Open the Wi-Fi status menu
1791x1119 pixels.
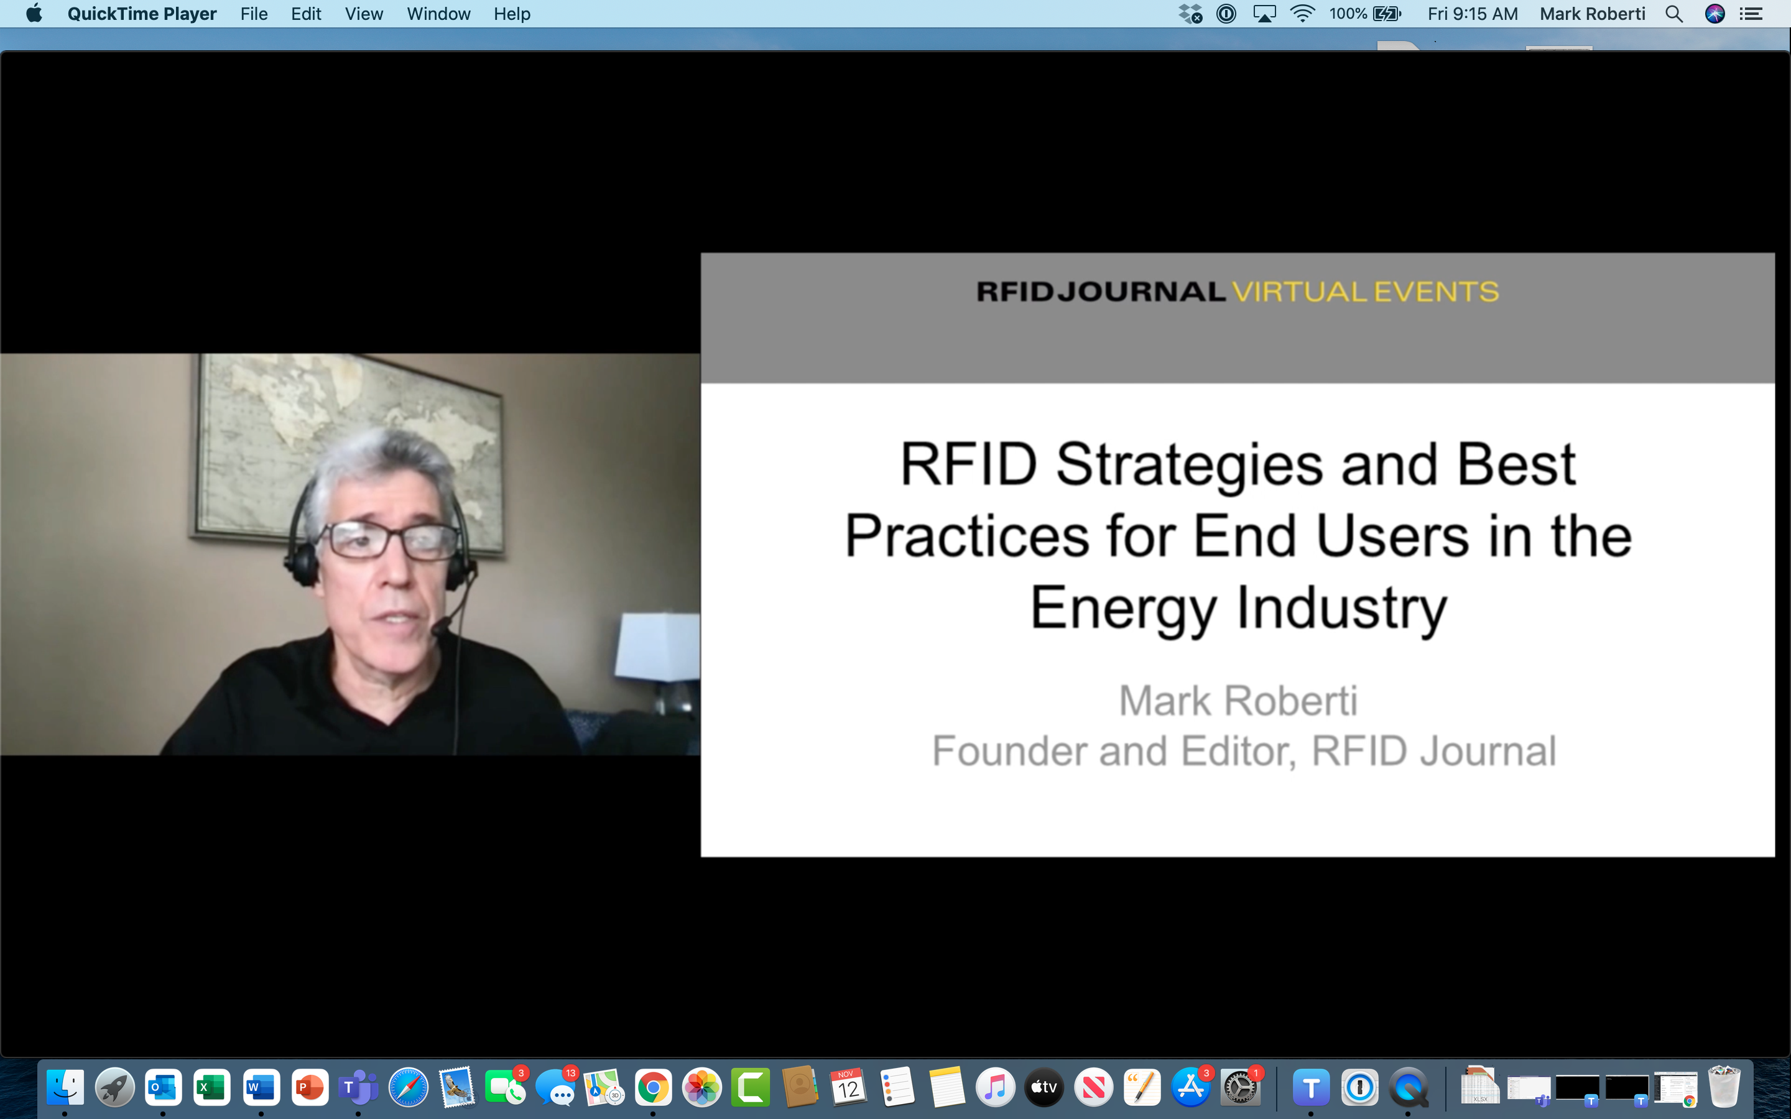(1302, 13)
